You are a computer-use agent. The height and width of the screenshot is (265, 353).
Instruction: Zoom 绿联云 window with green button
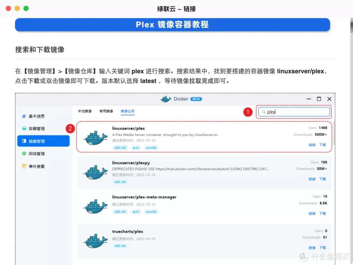click(x=26, y=9)
